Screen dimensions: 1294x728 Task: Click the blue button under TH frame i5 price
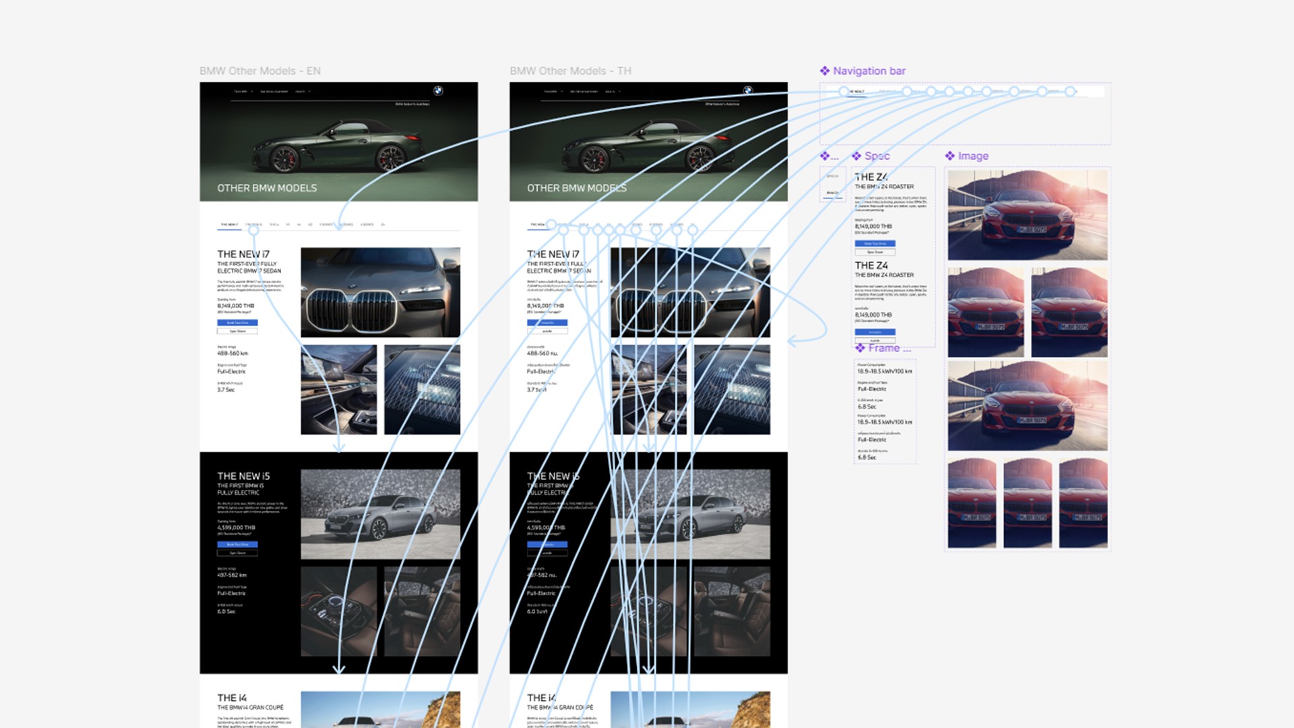pos(547,545)
